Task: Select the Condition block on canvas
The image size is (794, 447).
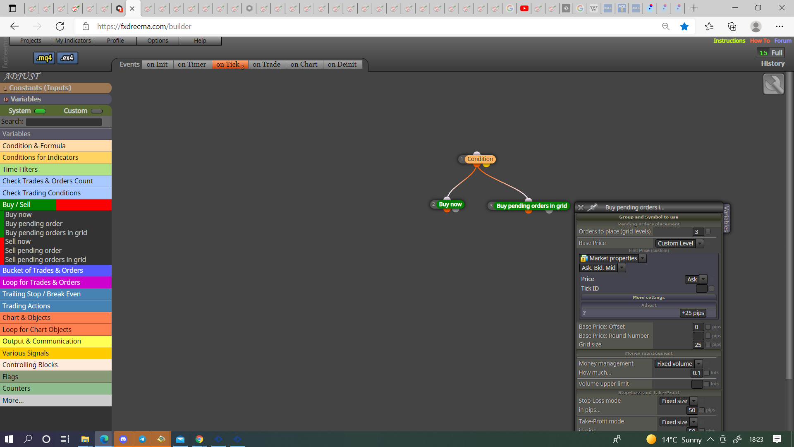Action: [x=480, y=159]
